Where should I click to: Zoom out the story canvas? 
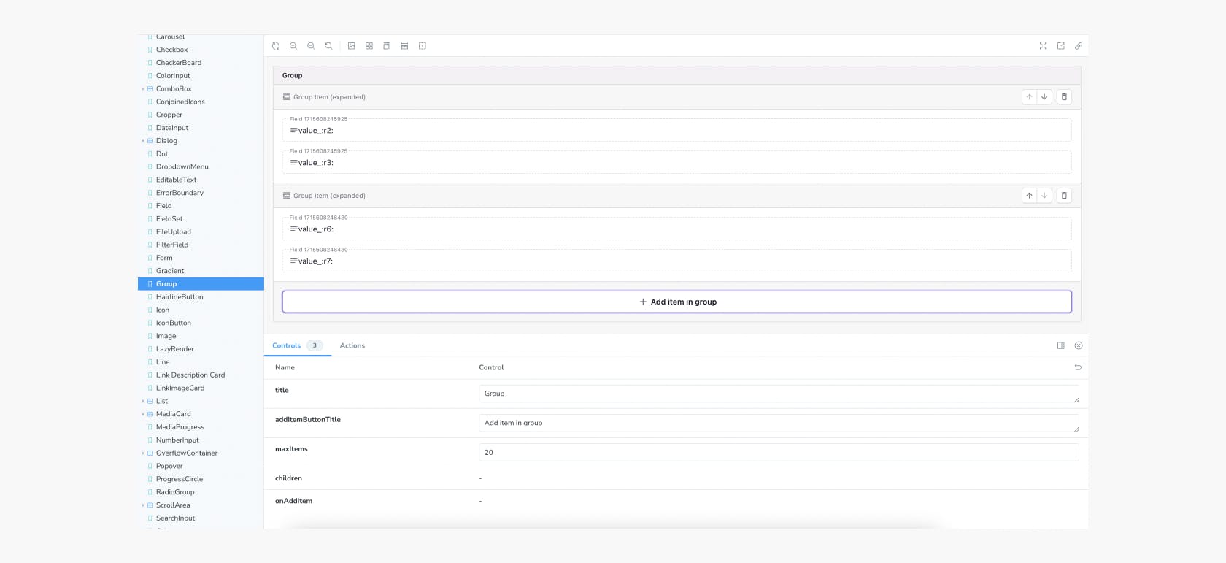(x=311, y=46)
